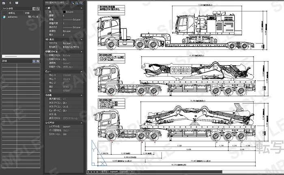Click the attach file icon in references toolbar
The image size is (284, 175).
pyautogui.click(x=4, y=3)
